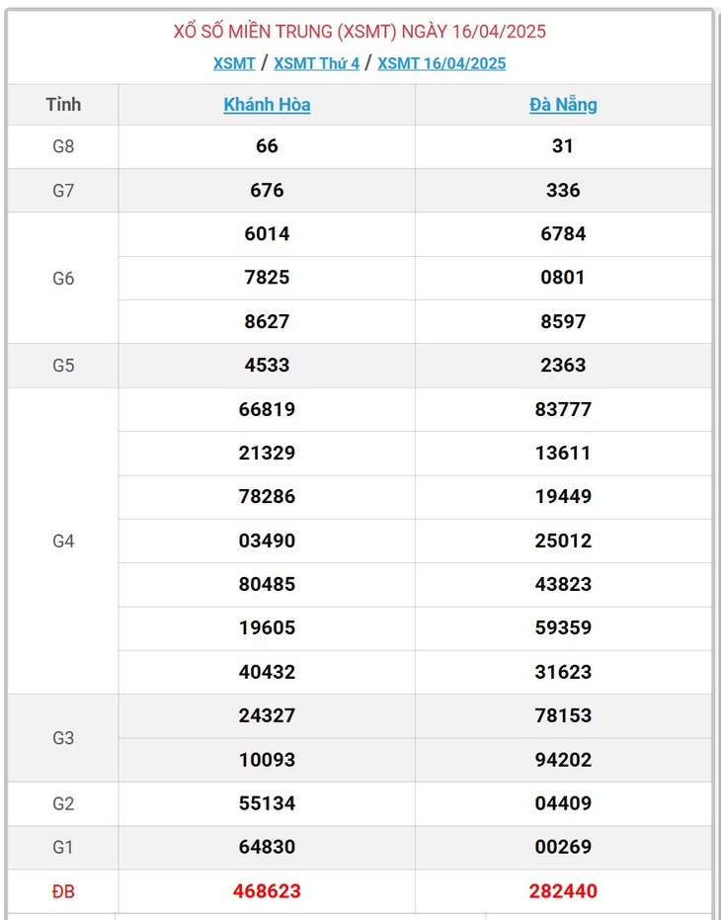
Task: Select Khánh Hòa G8 number 66
Action: pyautogui.click(x=267, y=146)
